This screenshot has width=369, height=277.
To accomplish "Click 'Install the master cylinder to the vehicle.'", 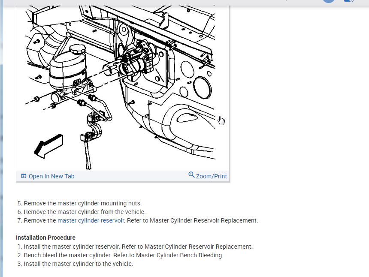I will pyautogui.click(x=79, y=264).
